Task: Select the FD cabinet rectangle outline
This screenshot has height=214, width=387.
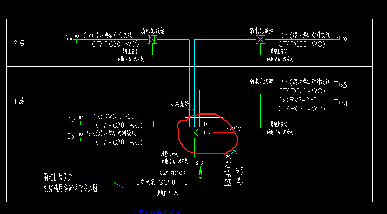Action: pos(204,130)
